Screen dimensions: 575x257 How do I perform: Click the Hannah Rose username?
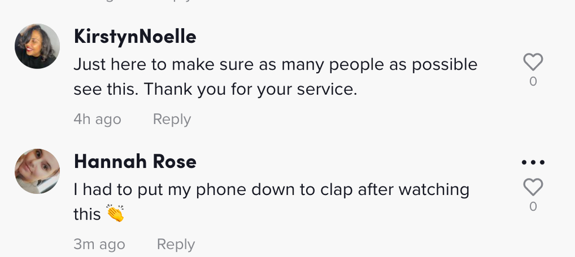pyautogui.click(x=135, y=162)
